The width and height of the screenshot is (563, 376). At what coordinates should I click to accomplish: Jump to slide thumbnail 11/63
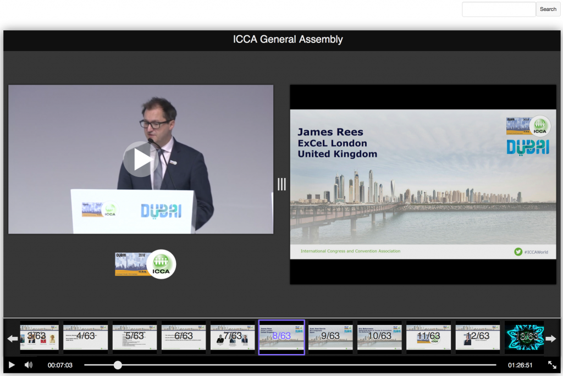[x=428, y=337]
